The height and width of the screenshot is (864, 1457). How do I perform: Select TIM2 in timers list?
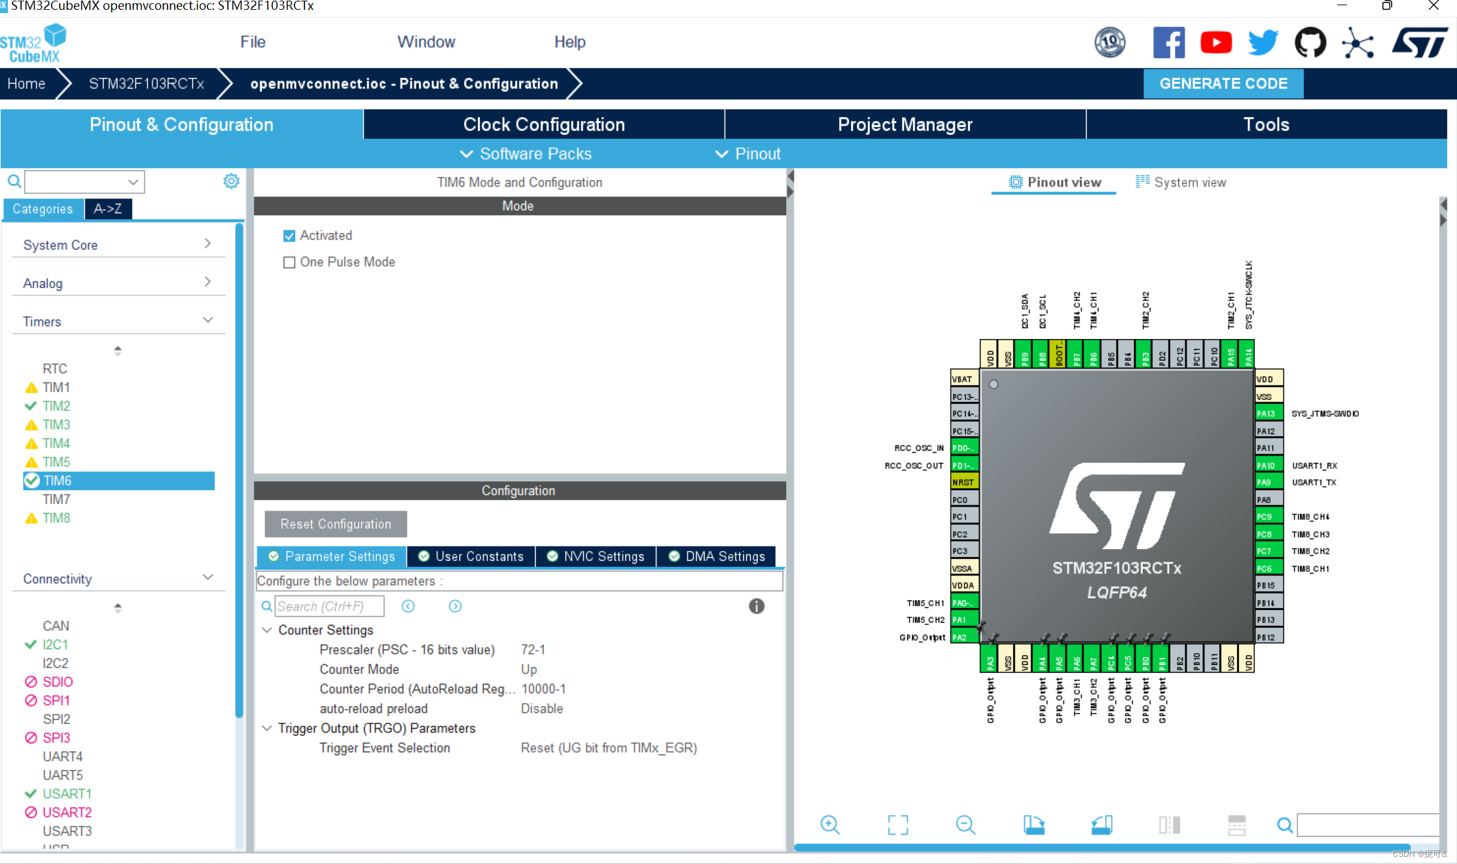[x=56, y=406]
